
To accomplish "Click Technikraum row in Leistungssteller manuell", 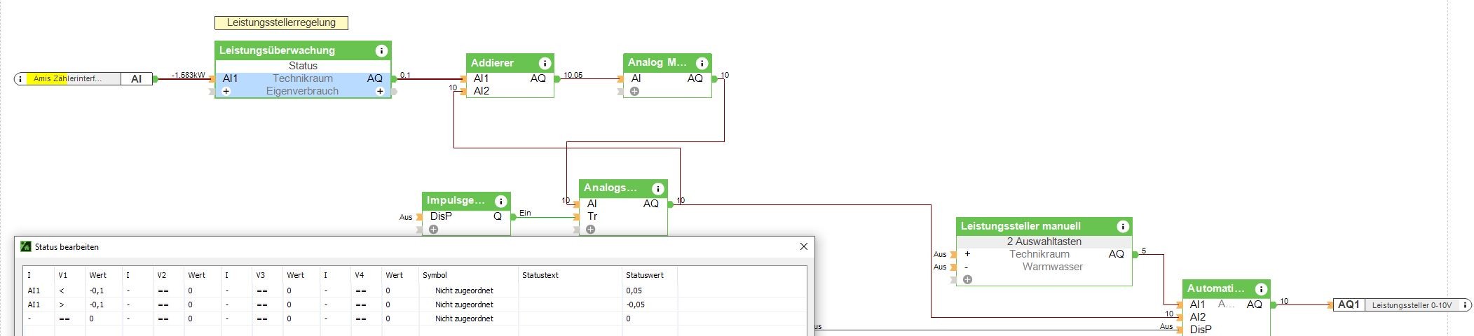I will [1044, 254].
